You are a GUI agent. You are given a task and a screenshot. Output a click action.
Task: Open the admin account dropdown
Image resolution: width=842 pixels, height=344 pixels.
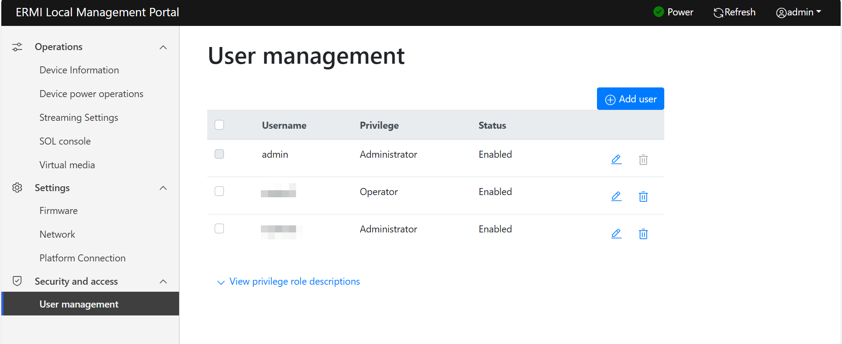pos(798,12)
